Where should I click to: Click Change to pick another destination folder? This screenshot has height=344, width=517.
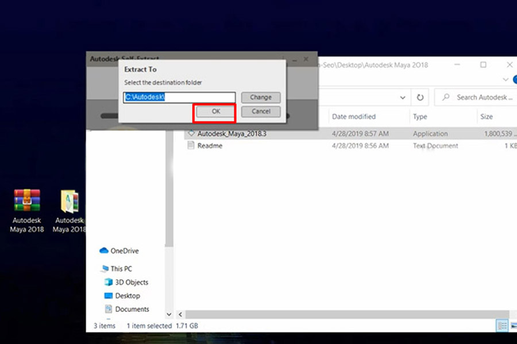click(261, 97)
